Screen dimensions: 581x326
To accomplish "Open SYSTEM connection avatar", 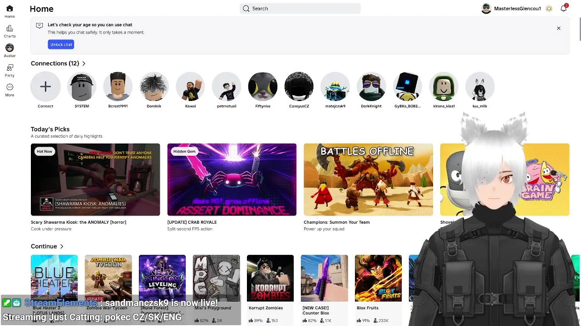I will click(x=82, y=86).
